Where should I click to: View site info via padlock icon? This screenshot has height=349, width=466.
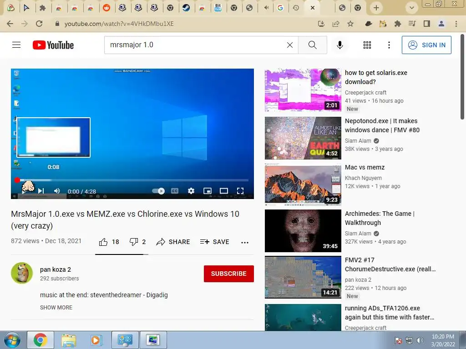57,24
